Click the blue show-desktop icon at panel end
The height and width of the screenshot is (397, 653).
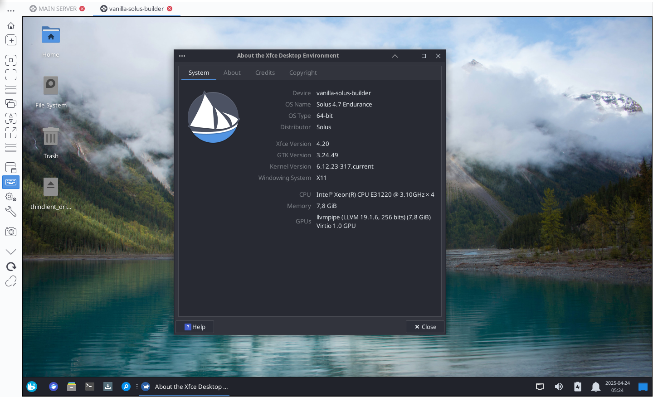coord(643,387)
